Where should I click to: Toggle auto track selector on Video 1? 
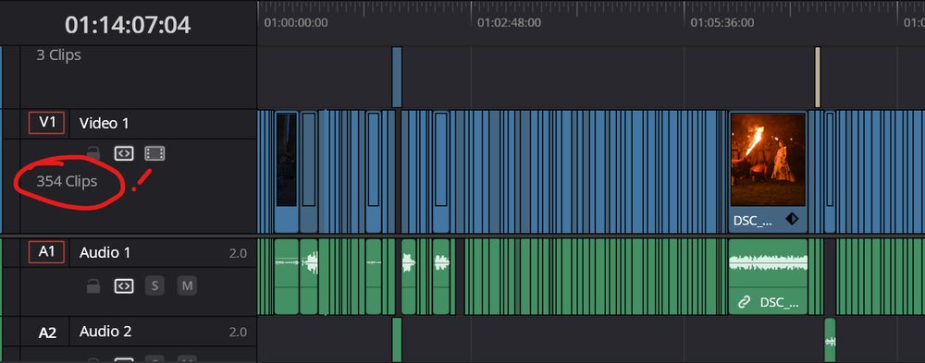click(124, 154)
